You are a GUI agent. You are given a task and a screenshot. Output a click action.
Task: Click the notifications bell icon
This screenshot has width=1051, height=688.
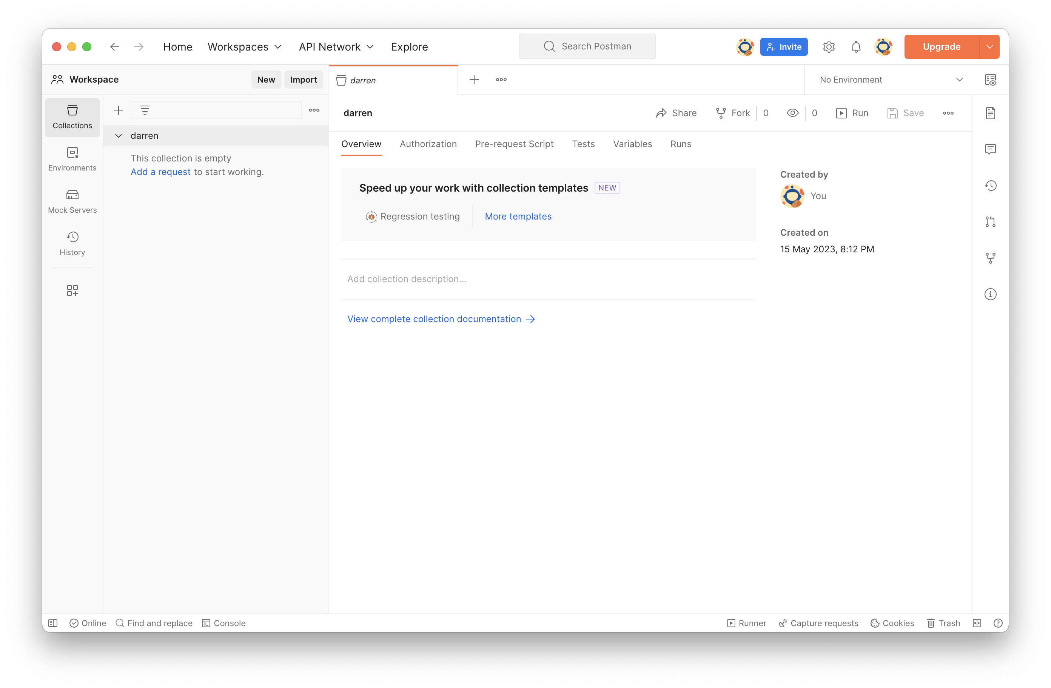click(x=856, y=47)
